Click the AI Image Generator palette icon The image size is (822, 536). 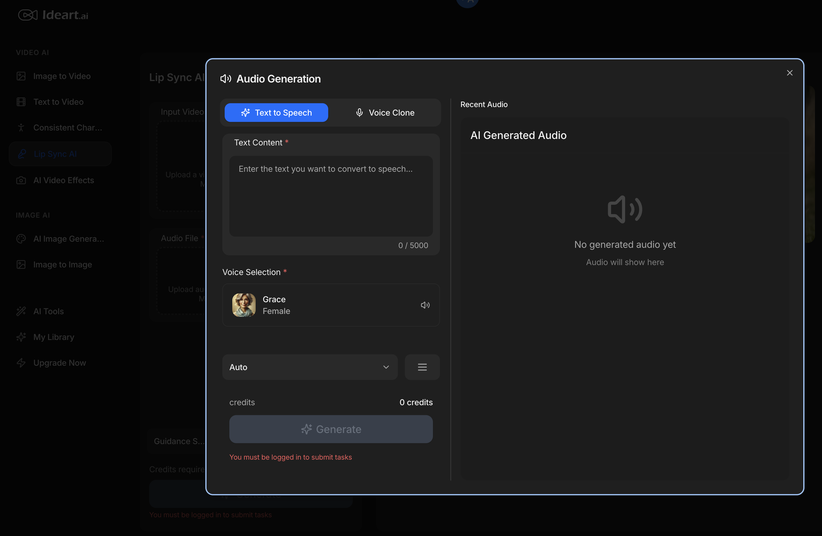21,239
